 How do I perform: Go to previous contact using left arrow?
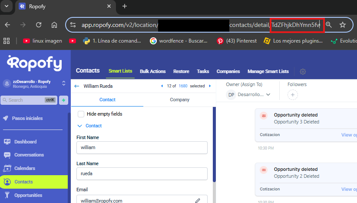(x=162, y=86)
